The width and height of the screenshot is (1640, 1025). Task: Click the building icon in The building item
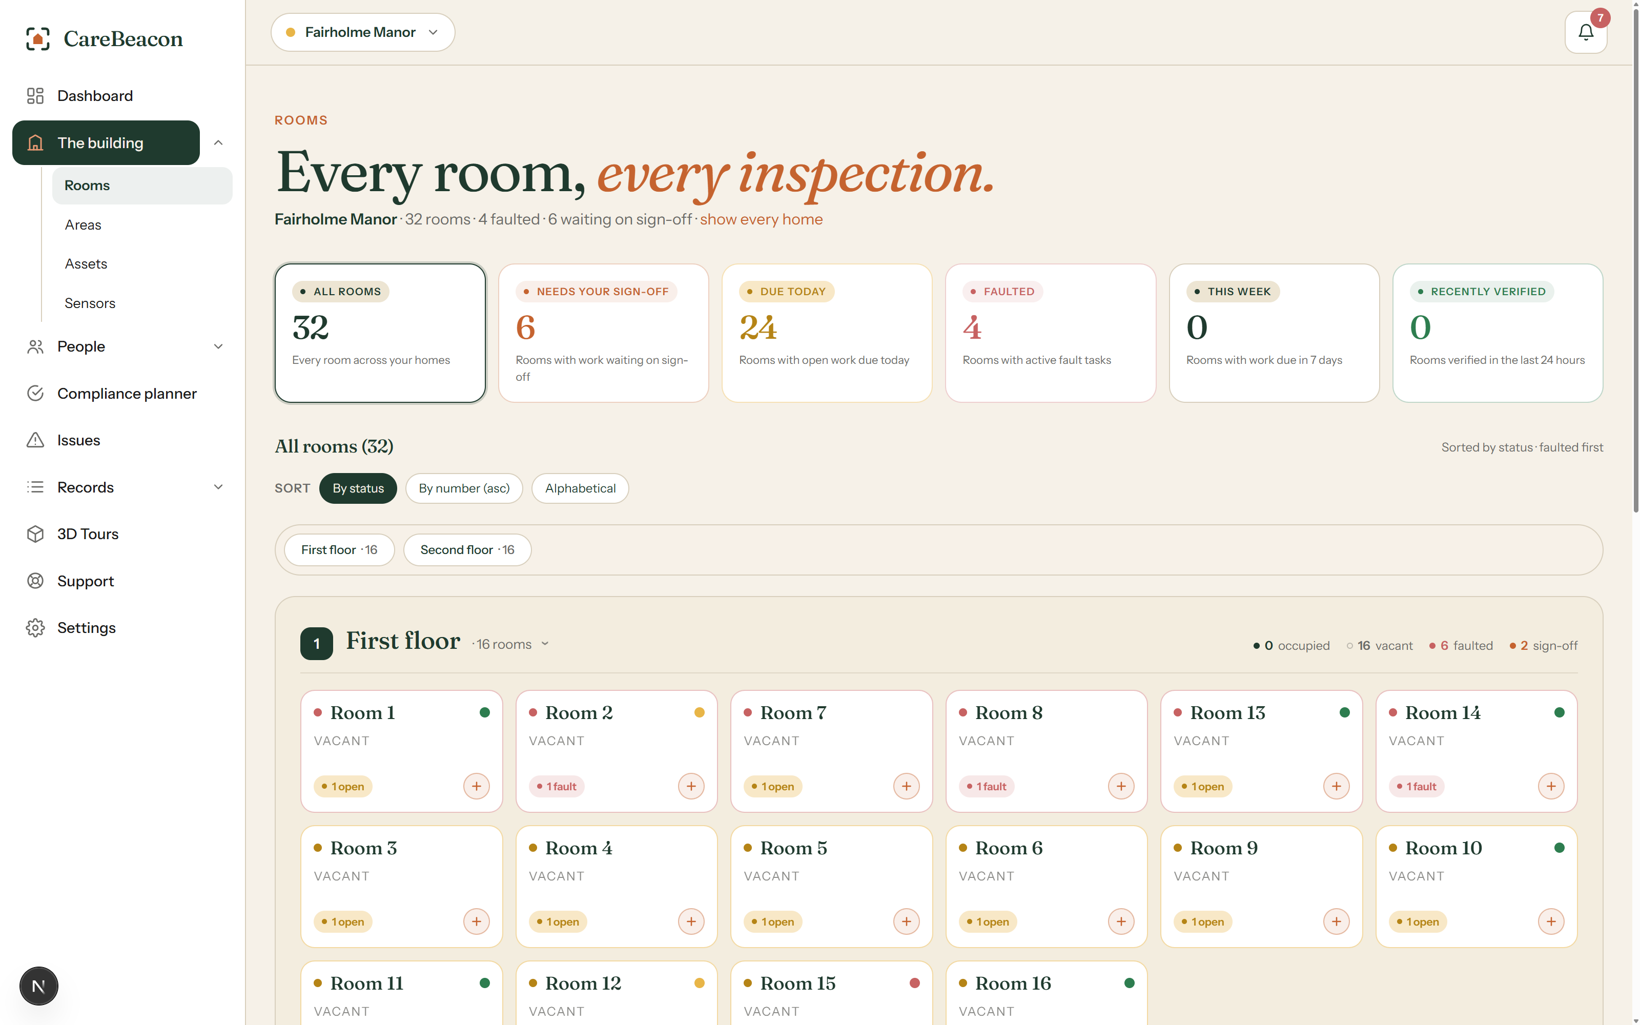point(35,143)
